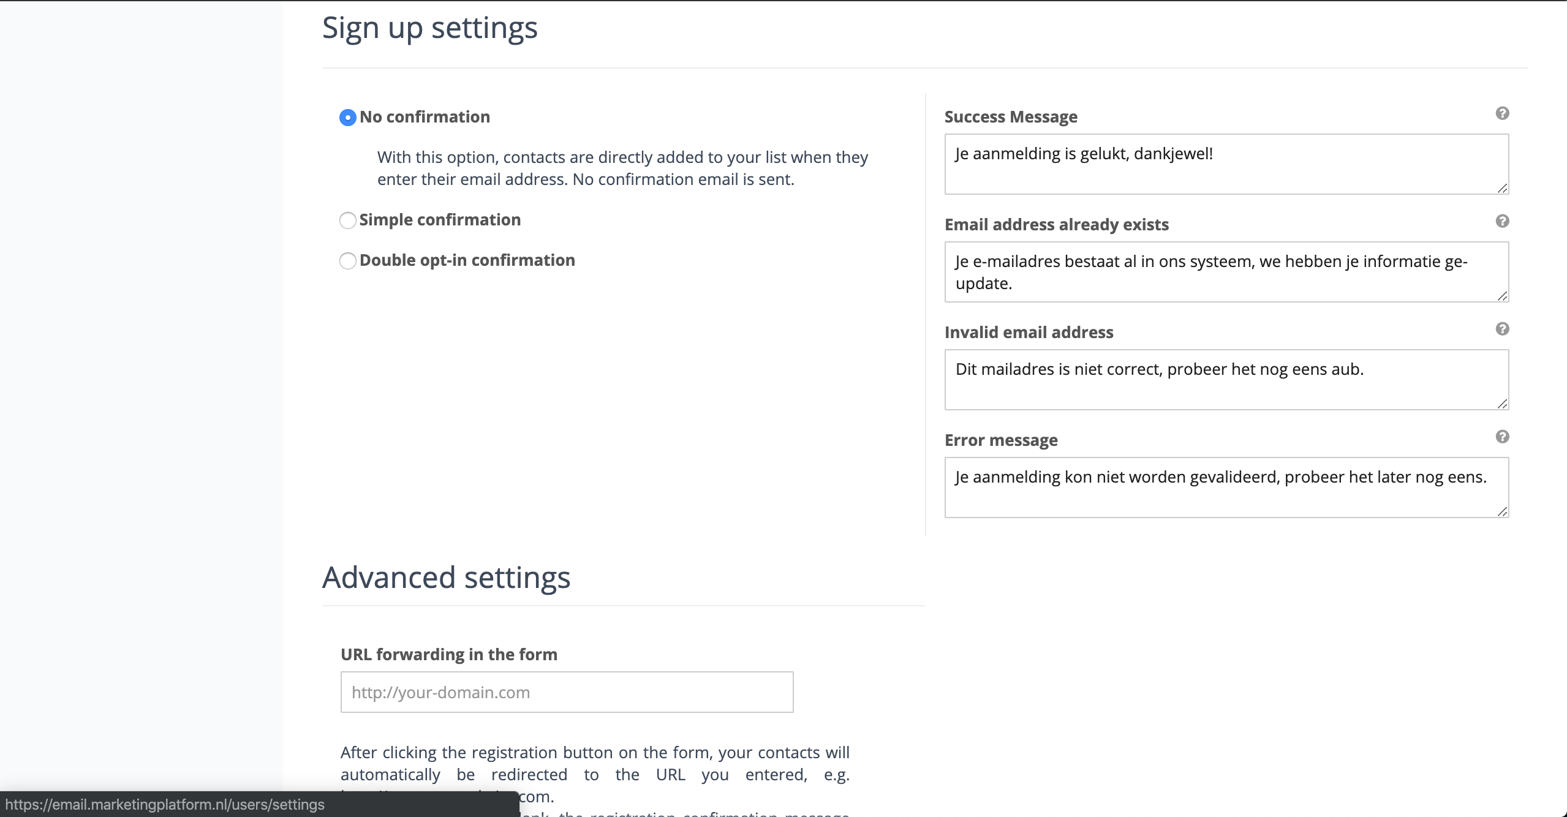
Task: Click the Success Message text area
Action: (x=1226, y=164)
